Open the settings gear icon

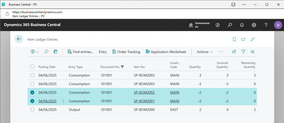[x=254, y=25]
